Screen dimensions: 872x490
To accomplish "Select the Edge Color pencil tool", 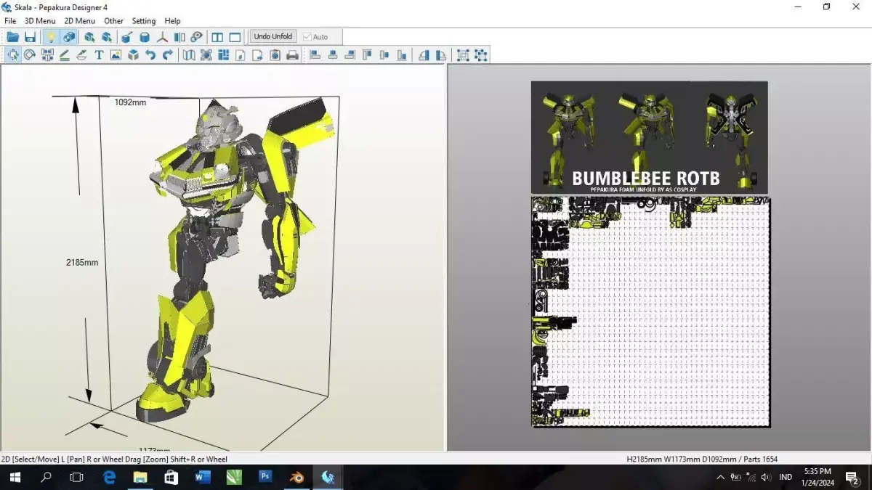I will 65,54.
